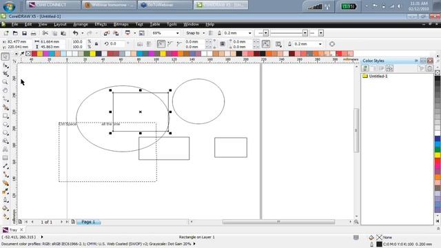The height and width of the screenshot is (248, 441).
Task: Open outline width 0.2 mm dropdown in standard toolbar
Action: click(x=249, y=33)
